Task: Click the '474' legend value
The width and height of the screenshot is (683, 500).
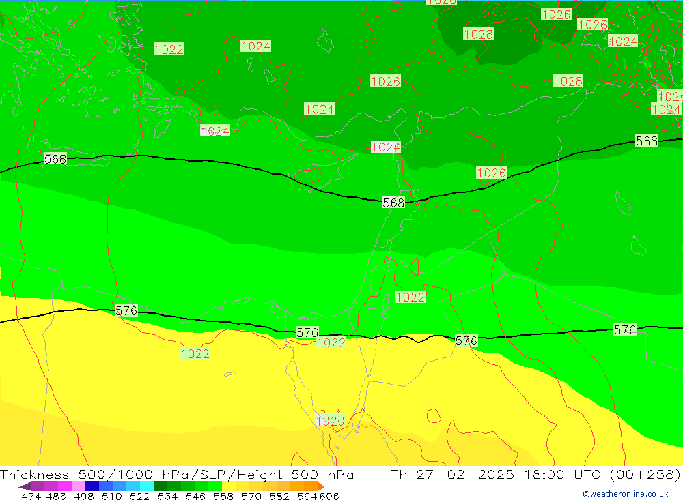Action: pos(31,496)
